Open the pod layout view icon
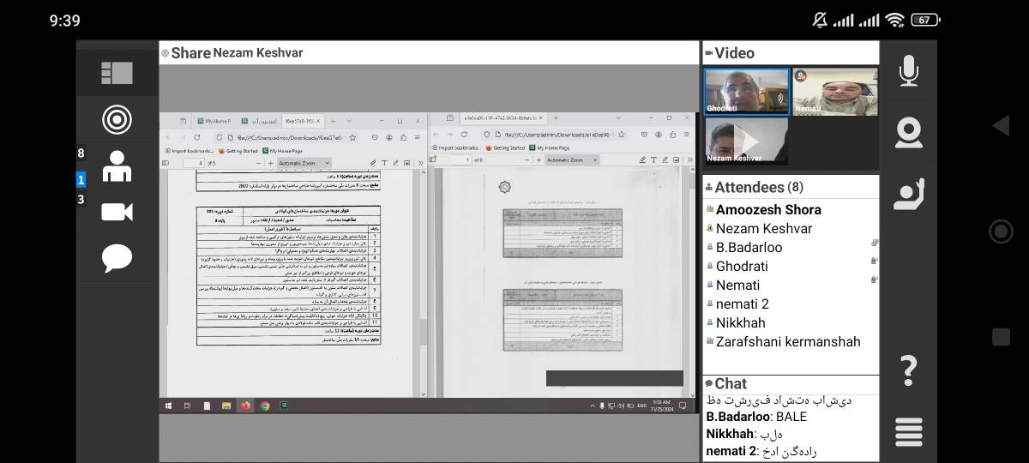Image resolution: width=1029 pixels, height=463 pixels. tap(117, 73)
